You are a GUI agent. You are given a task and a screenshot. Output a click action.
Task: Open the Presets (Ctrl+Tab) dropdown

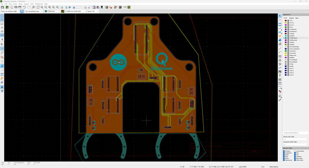click(x=295, y=139)
